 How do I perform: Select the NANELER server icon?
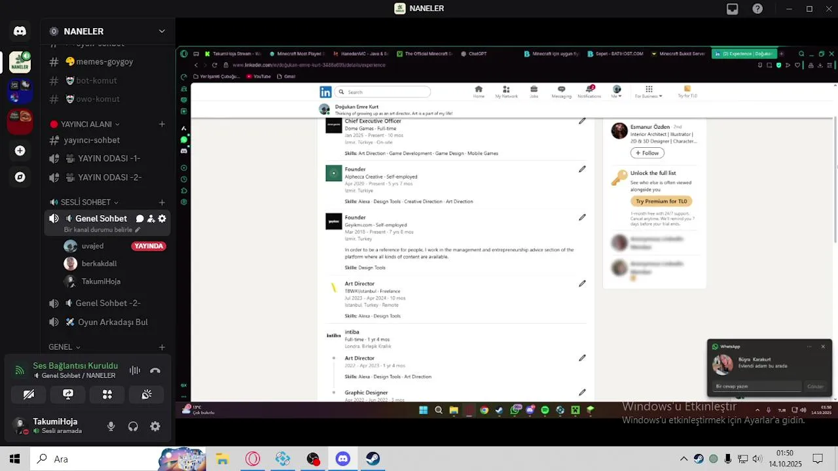tap(20, 62)
